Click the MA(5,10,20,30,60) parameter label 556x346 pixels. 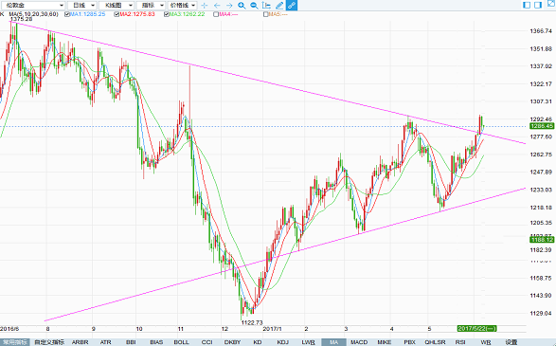(33, 14)
